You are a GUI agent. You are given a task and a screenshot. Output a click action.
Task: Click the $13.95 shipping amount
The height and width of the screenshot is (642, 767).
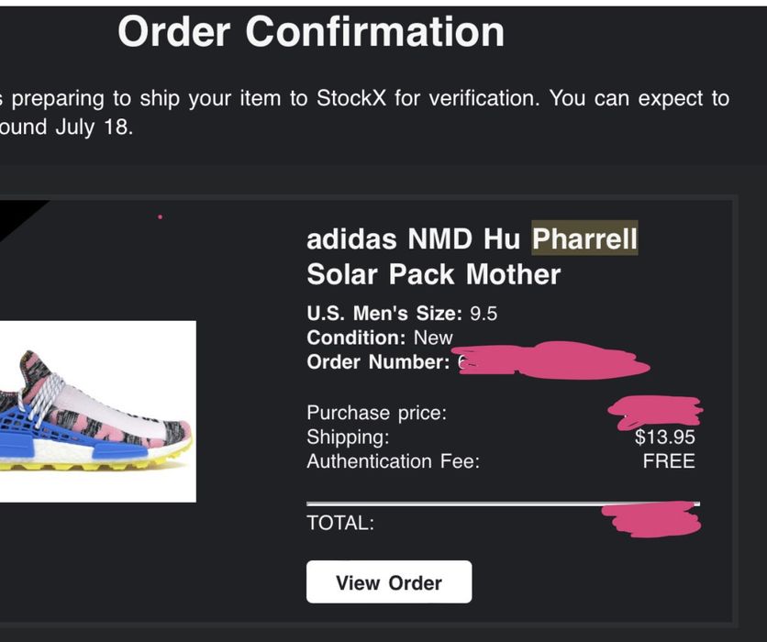(664, 437)
